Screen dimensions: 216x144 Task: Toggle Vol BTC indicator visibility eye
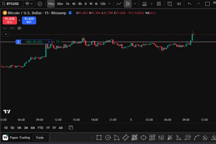19,28
